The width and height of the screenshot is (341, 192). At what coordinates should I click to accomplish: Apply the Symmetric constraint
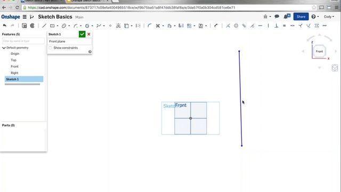[x=316, y=26]
